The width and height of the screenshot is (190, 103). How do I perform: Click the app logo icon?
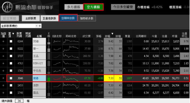click(7, 7)
